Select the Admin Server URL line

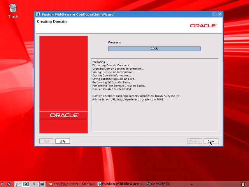(128, 99)
